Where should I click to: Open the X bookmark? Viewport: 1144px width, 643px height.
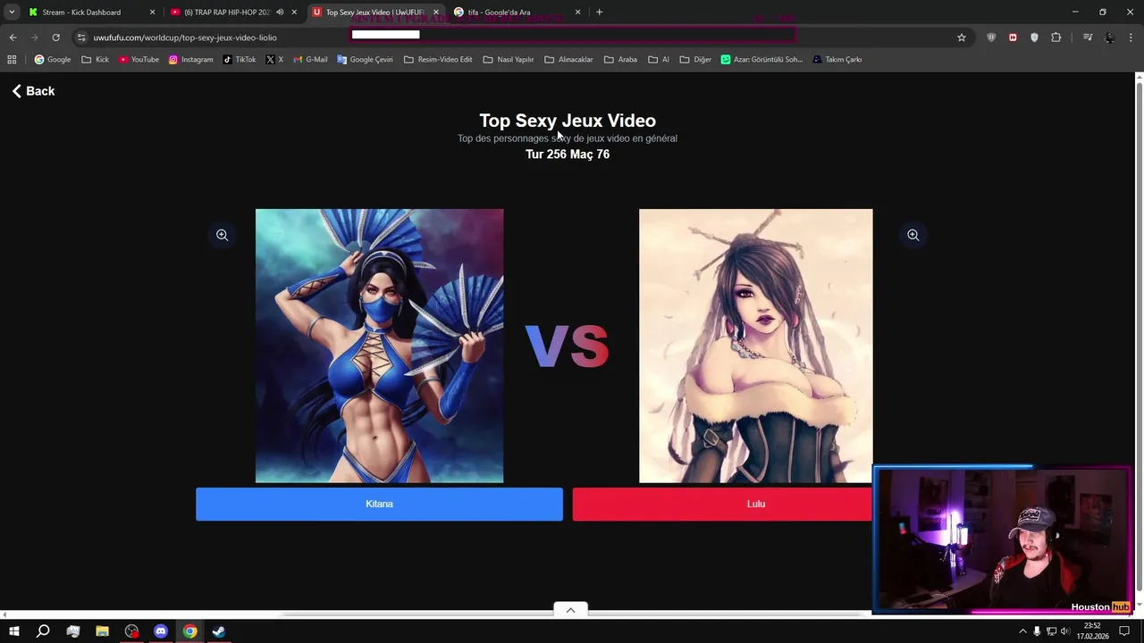point(274,60)
